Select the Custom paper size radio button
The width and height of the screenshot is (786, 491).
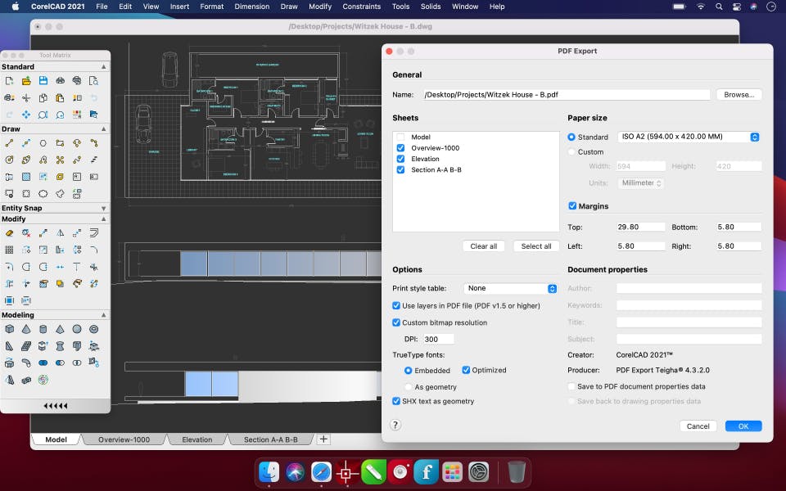(x=571, y=152)
